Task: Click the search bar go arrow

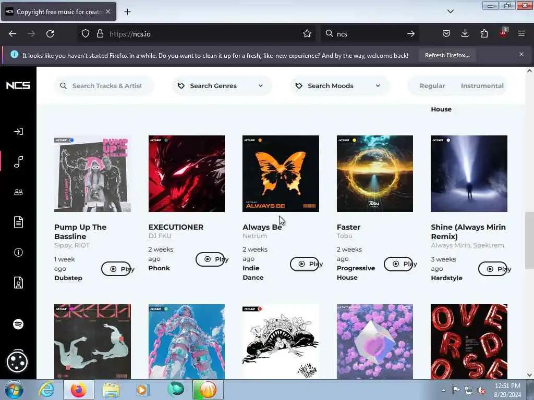Action: (x=411, y=34)
